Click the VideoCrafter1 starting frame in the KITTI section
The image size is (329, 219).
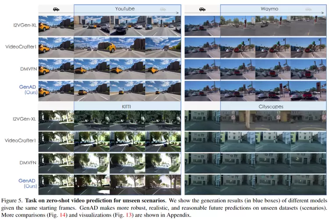pos(56,140)
